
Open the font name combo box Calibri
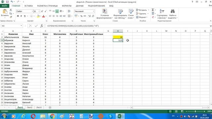coord(25,11)
